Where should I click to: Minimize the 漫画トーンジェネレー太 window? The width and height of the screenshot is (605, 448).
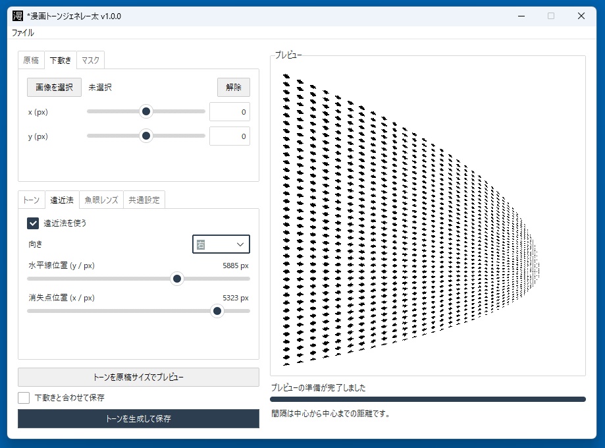coord(521,16)
